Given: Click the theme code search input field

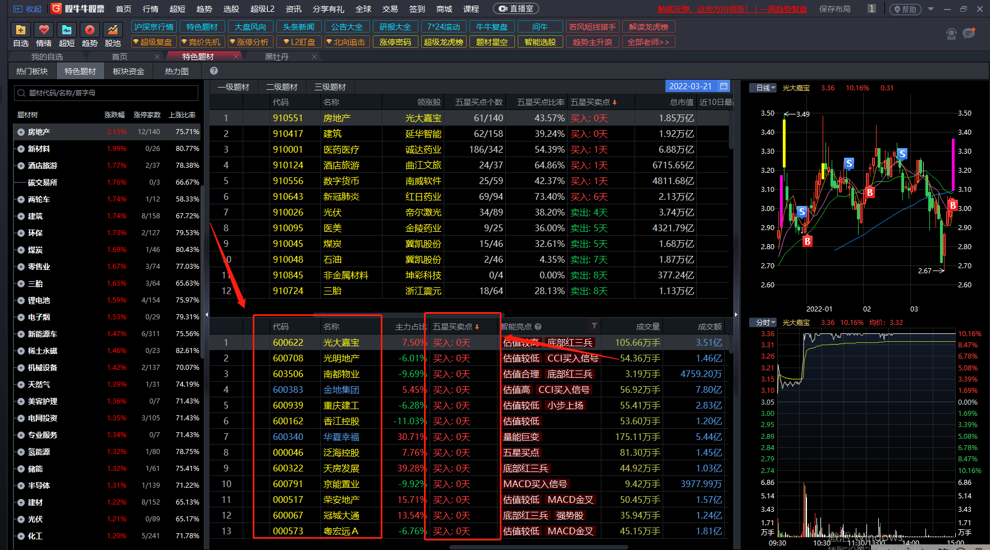Looking at the screenshot, I should coord(107,93).
